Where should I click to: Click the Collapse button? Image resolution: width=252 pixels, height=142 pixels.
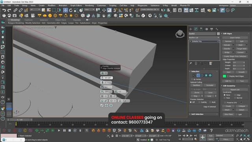[241, 106]
